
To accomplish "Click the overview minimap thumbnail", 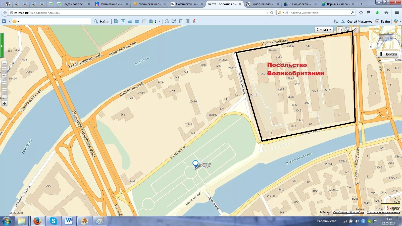I will tap(385, 38).
